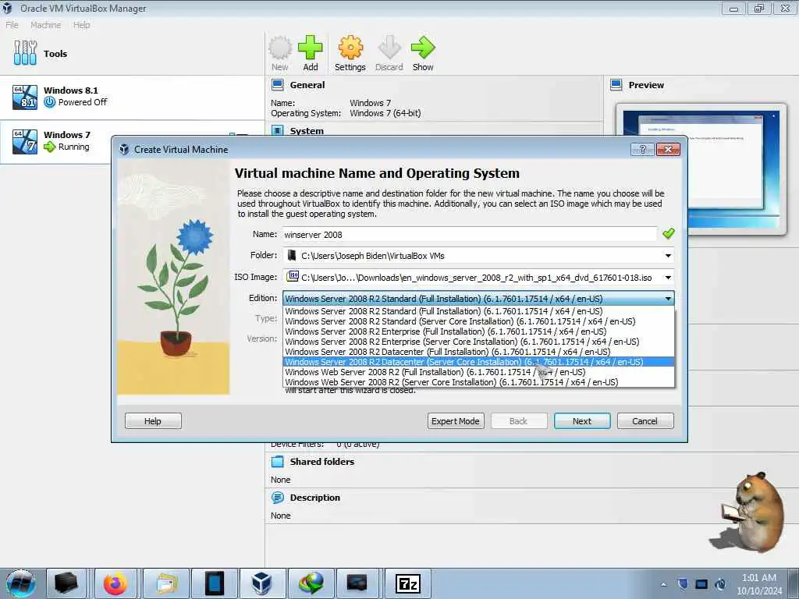The image size is (799, 599).
Task: Choose Standard (Full Installation) edition from list
Action: click(478, 310)
